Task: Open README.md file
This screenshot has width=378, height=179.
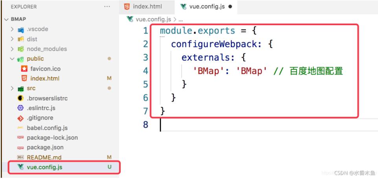Action: 44,157
